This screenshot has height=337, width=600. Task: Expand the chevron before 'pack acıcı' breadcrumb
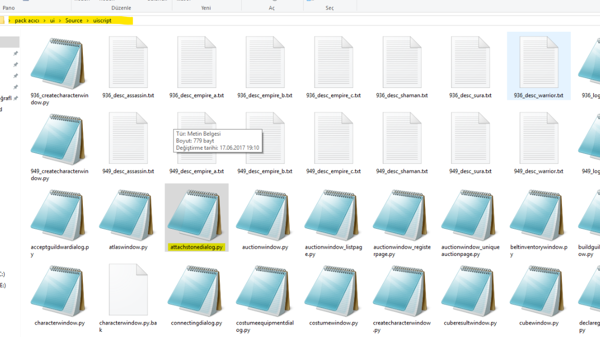[9, 21]
